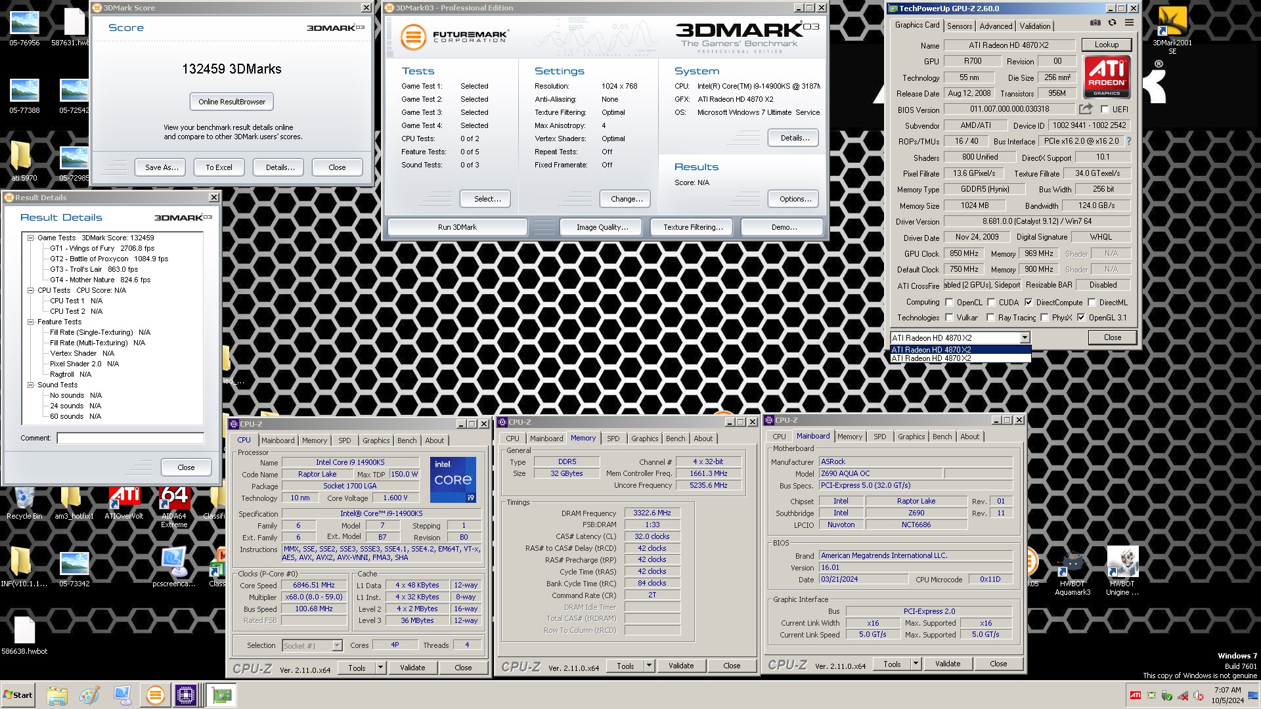Click Validate in CPU-Z Memory window
This screenshot has width=1261, height=709.
681,666
